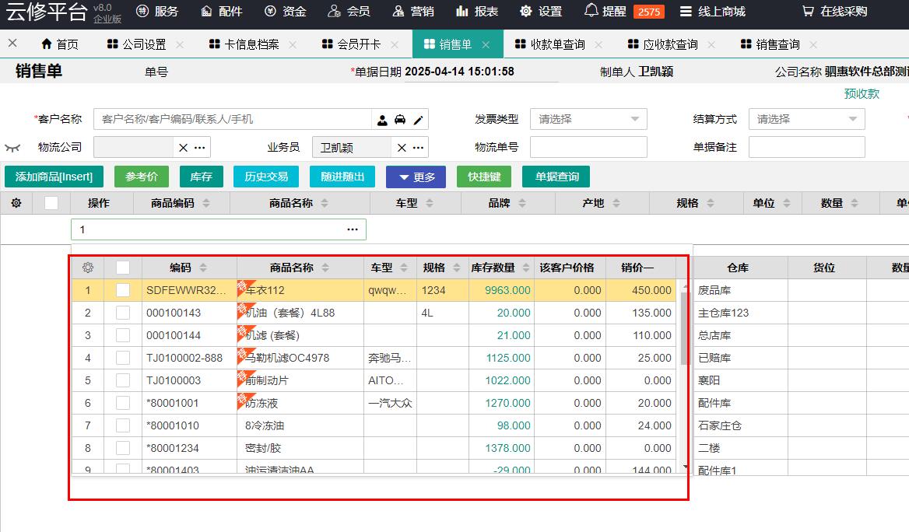Click the customer person icon in 客户名称 field
This screenshot has width=909, height=532.
(x=382, y=120)
